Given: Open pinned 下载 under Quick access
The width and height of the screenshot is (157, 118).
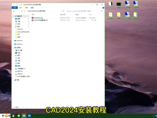Looking at the screenshot, I should tap(19, 21).
